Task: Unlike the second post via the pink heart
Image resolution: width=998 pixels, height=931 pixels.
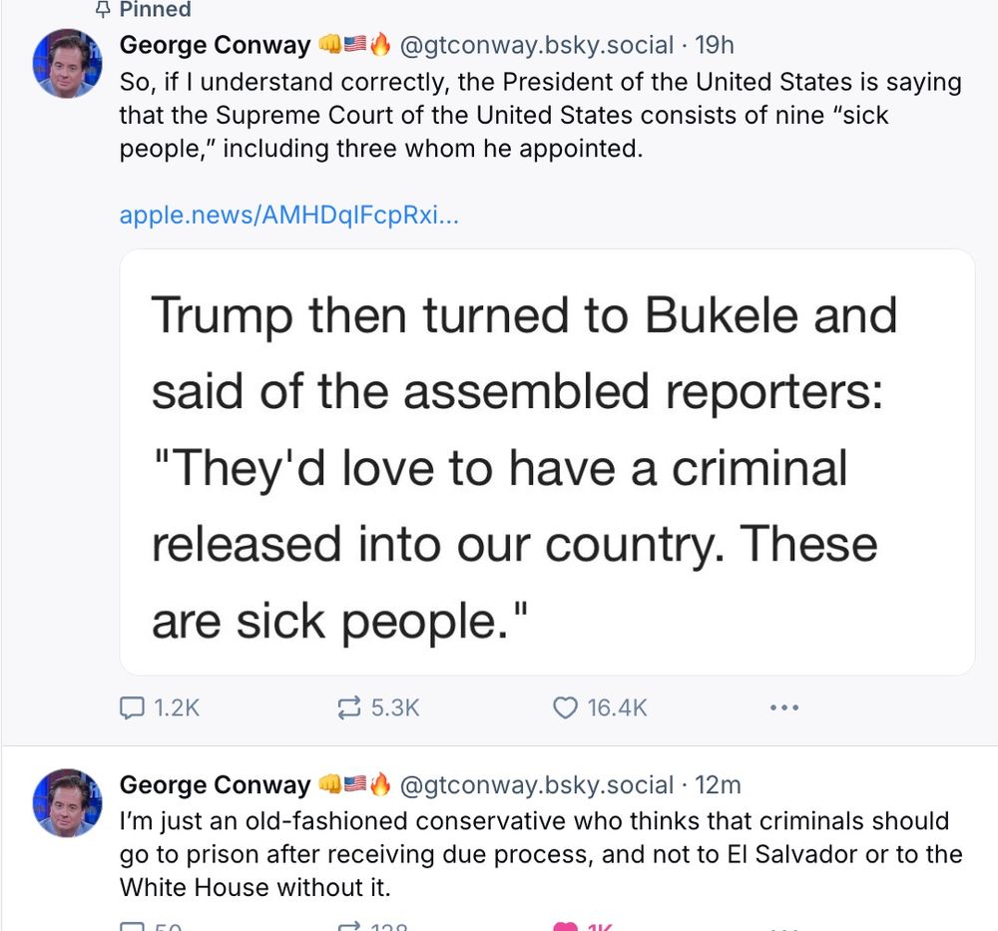Action: [x=565, y=926]
